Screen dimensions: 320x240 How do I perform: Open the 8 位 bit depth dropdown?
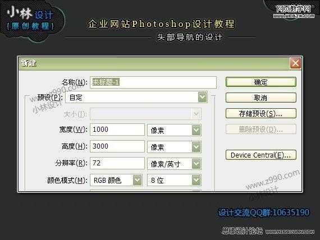coord(174,180)
